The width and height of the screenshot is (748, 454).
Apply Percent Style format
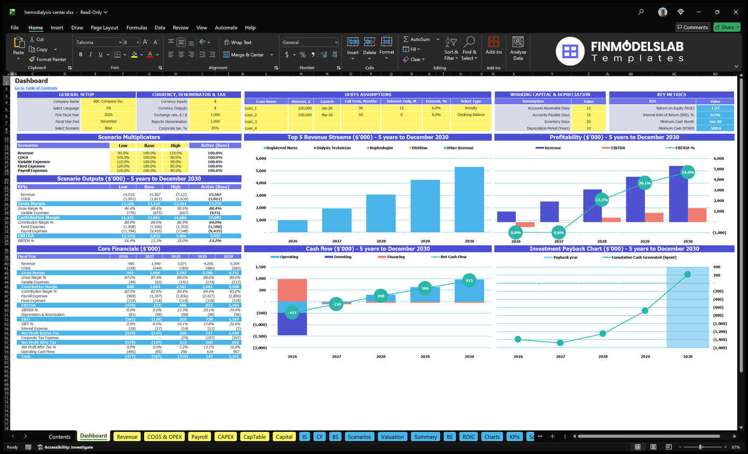pyautogui.click(x=303, y=54)
